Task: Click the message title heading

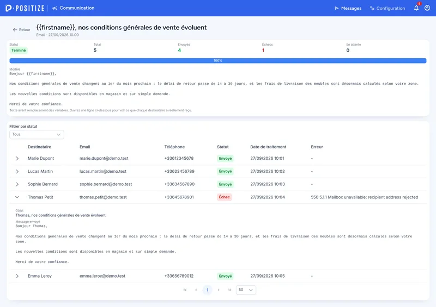Action: click(122, 28)
